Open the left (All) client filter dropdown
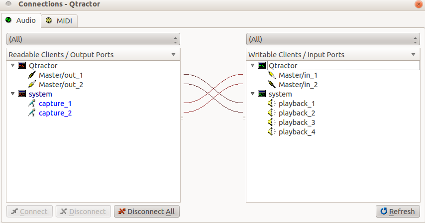Image resolution: width=425 pixels, height=223 pixels. [93, 39]
